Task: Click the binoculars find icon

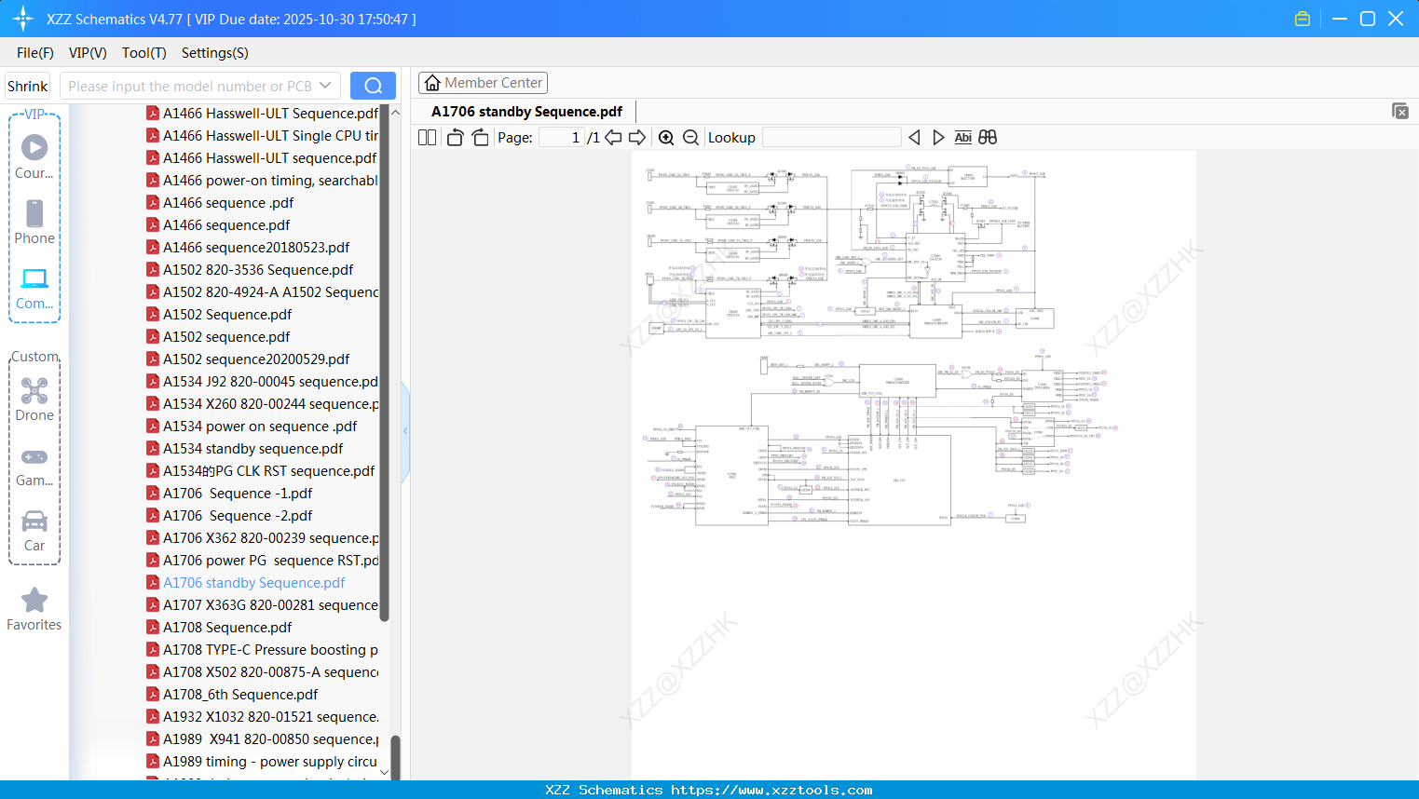Action: coord(988,138)
